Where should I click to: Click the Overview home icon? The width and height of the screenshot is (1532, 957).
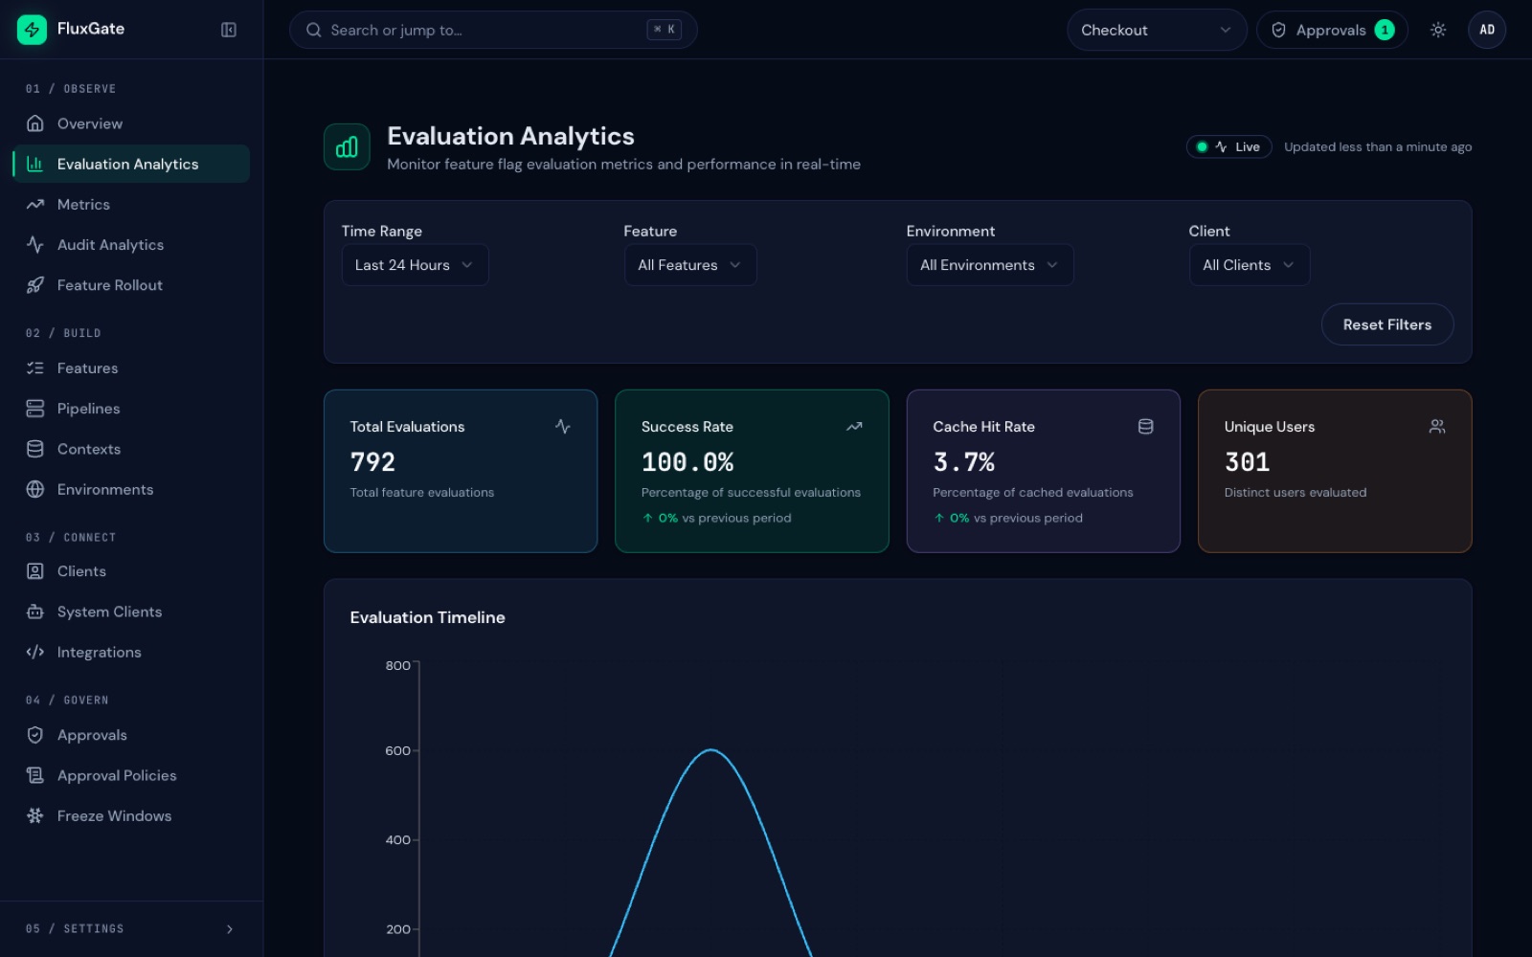point(35,123)
